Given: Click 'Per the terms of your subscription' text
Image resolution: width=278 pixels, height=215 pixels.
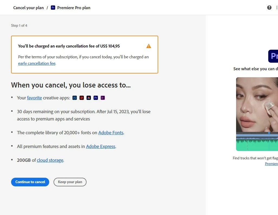Looking at the screenshot, I should click(83, 57).
